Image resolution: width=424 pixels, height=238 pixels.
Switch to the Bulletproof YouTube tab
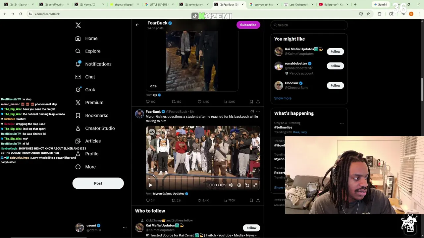(333, 5)
